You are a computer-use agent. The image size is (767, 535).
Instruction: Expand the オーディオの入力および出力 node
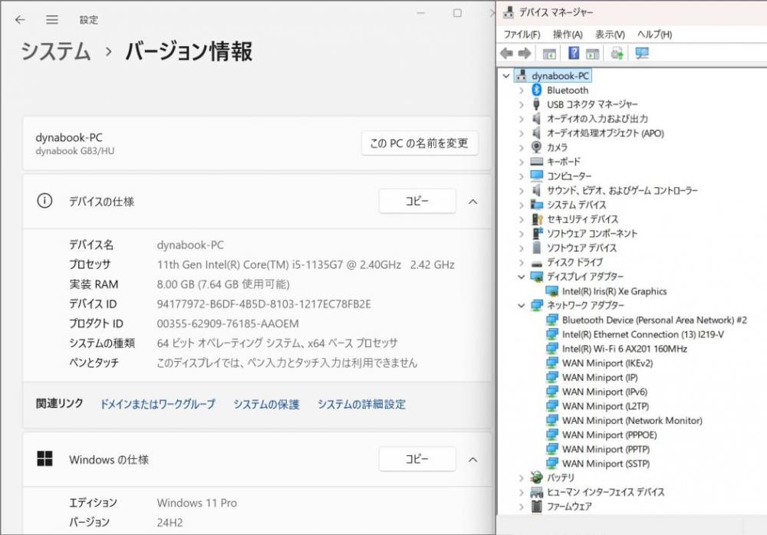pyautogui.click(x=522, y=119)
